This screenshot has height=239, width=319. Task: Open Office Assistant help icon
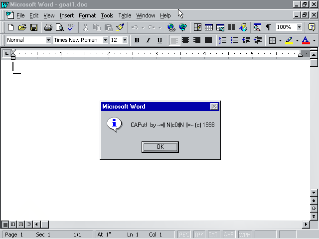click(x=312, y=27)
